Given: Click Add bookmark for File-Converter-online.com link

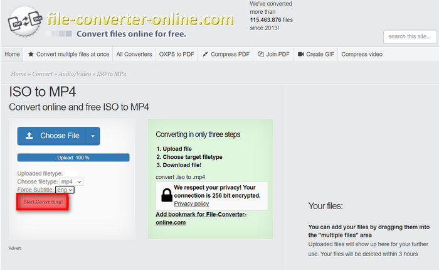Looking at the screenshot, I should [x=201, y=219].
